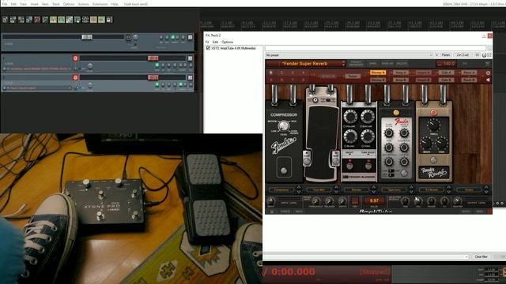Select the Stomp A module tab
Screen dimensions: 506x284
click(x=378, y=73)
